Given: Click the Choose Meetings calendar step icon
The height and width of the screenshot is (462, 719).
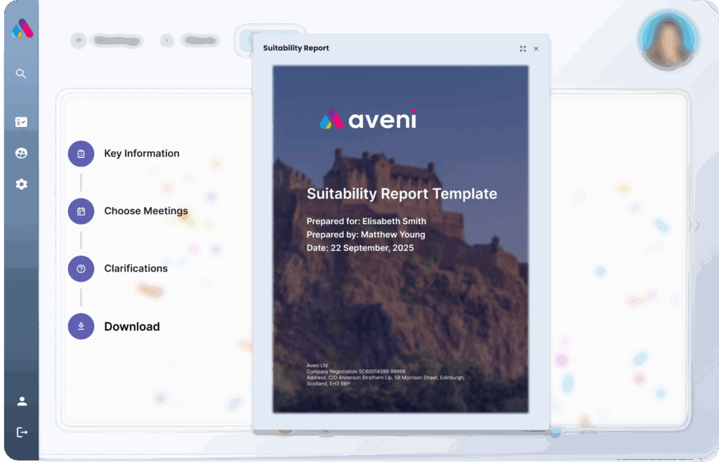Looking at the screenshot, I should coord(81,211).
